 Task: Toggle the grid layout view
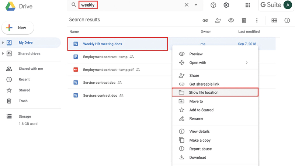point(274,21)
